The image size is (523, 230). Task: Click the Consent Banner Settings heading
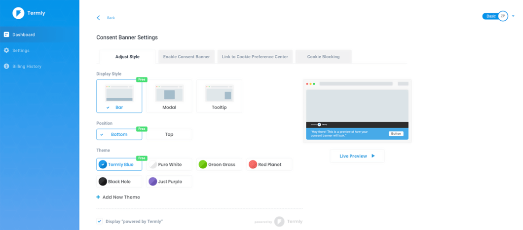(x=127, y=38)
